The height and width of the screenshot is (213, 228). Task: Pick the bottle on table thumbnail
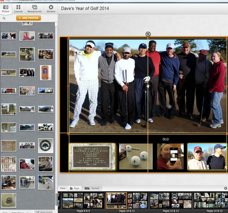pos(46,182)
